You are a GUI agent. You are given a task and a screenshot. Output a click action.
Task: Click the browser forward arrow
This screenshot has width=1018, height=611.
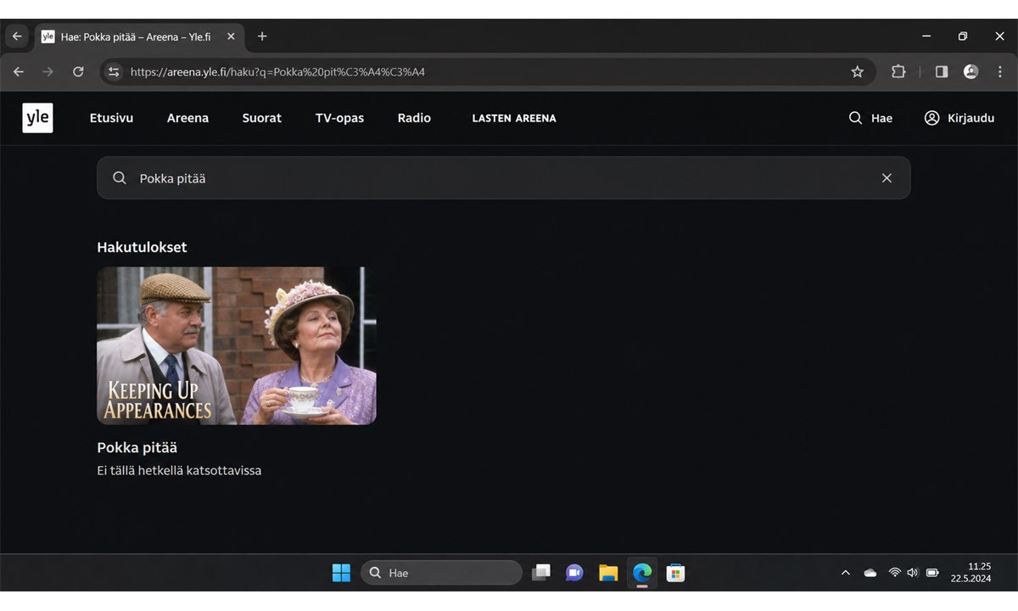point(48,72)
